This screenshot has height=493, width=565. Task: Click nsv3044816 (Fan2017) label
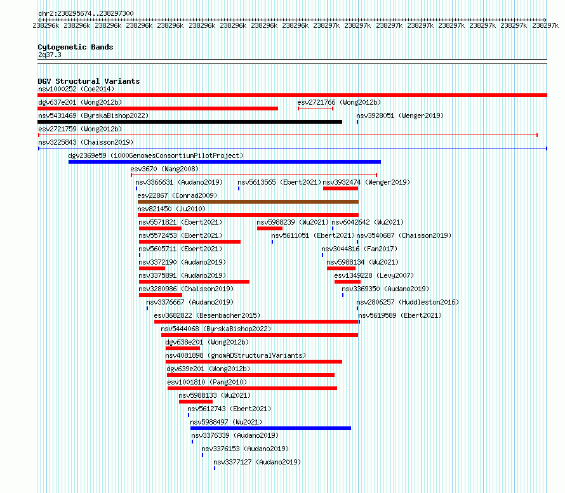click(359, 249)
